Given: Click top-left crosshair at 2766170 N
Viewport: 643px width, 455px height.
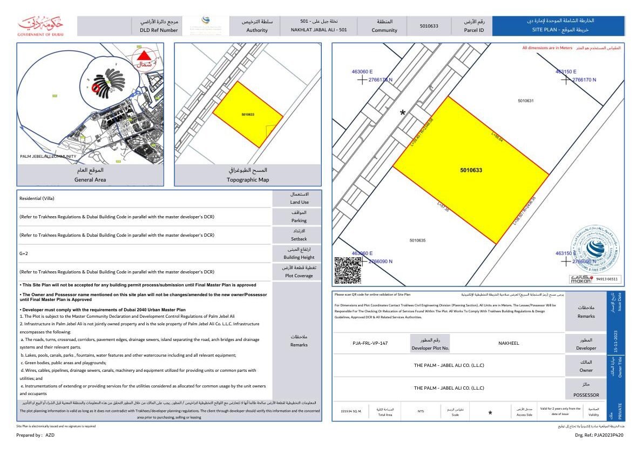Looking at the screenshot, I should 362,80.
